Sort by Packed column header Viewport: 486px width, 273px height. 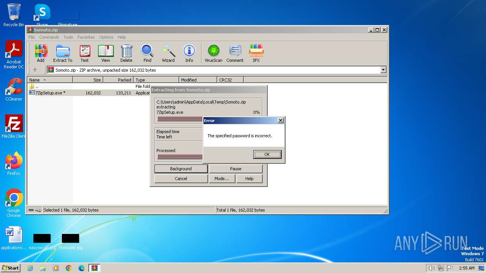coord(118,80)
